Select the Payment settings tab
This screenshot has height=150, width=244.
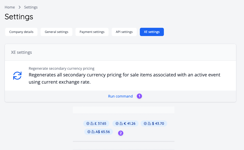point(92,32)
